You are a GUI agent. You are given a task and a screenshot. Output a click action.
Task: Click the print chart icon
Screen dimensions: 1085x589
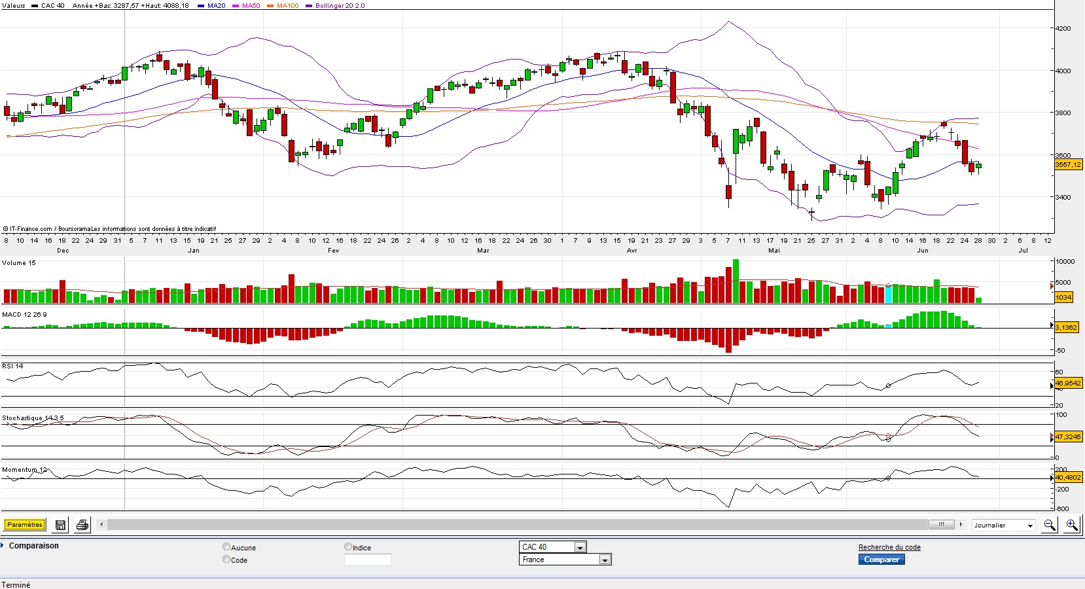82,525
